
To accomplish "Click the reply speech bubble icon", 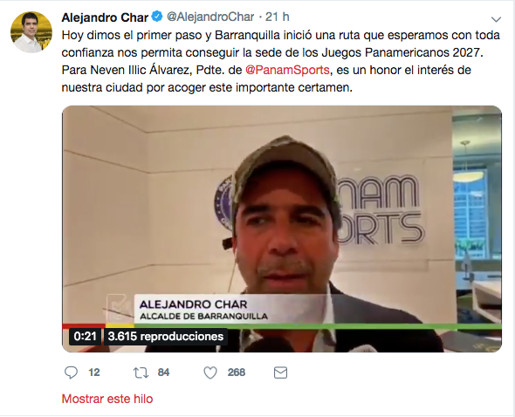I will tap(71, 373).
